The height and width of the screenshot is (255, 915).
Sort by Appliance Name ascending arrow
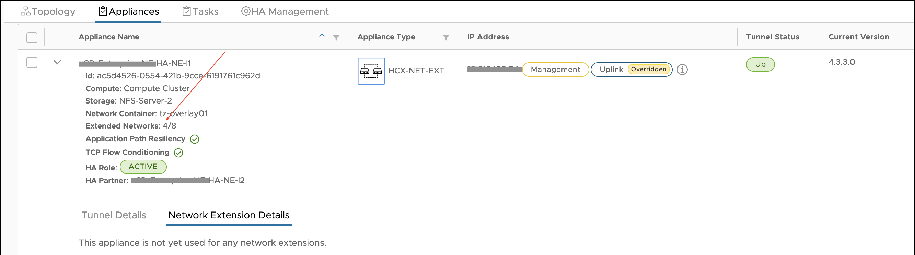(322, 37)
